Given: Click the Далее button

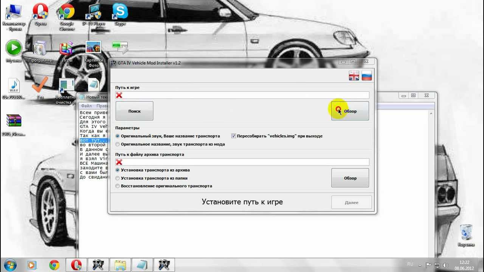Looking at the screenshot, I should [352, 202].
